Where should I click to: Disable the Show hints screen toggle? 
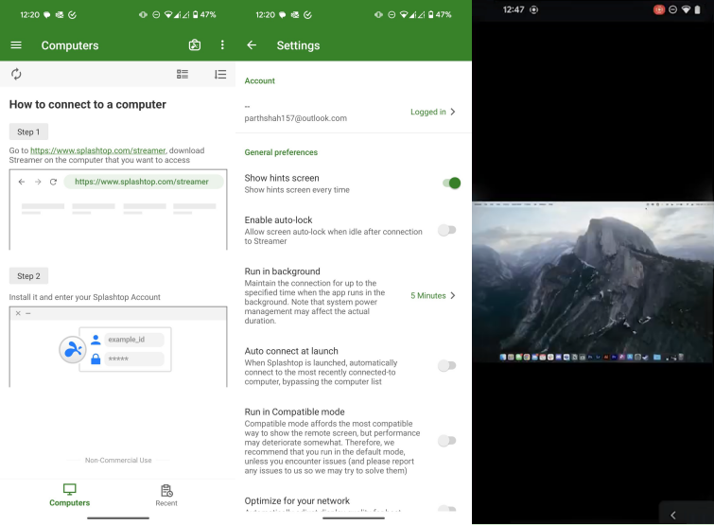(x=449, y=183)
